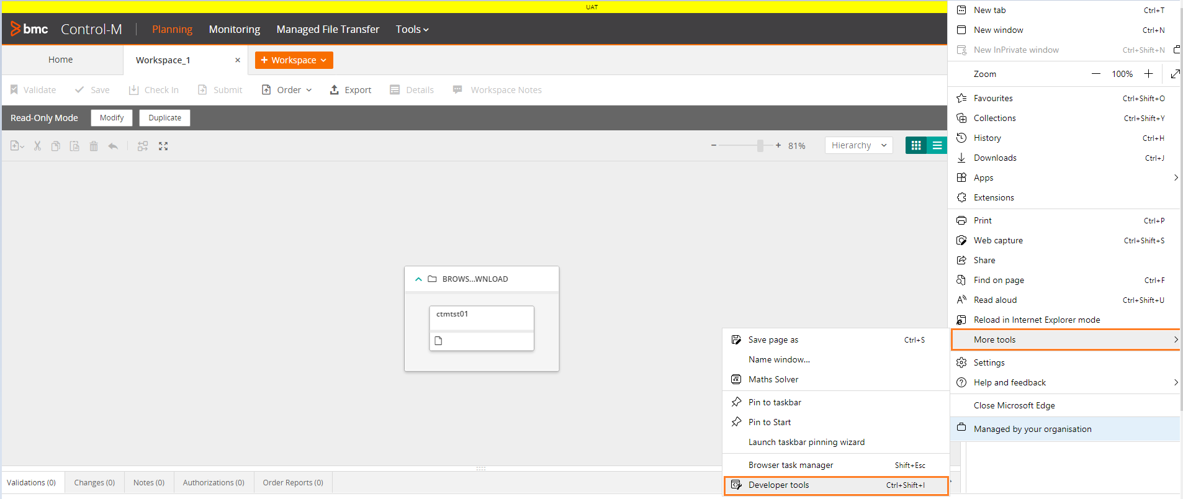Screen dimensions: 1183x499
Task: Click the zoom out minus in workspace
Action: click(x=714, y=145)
